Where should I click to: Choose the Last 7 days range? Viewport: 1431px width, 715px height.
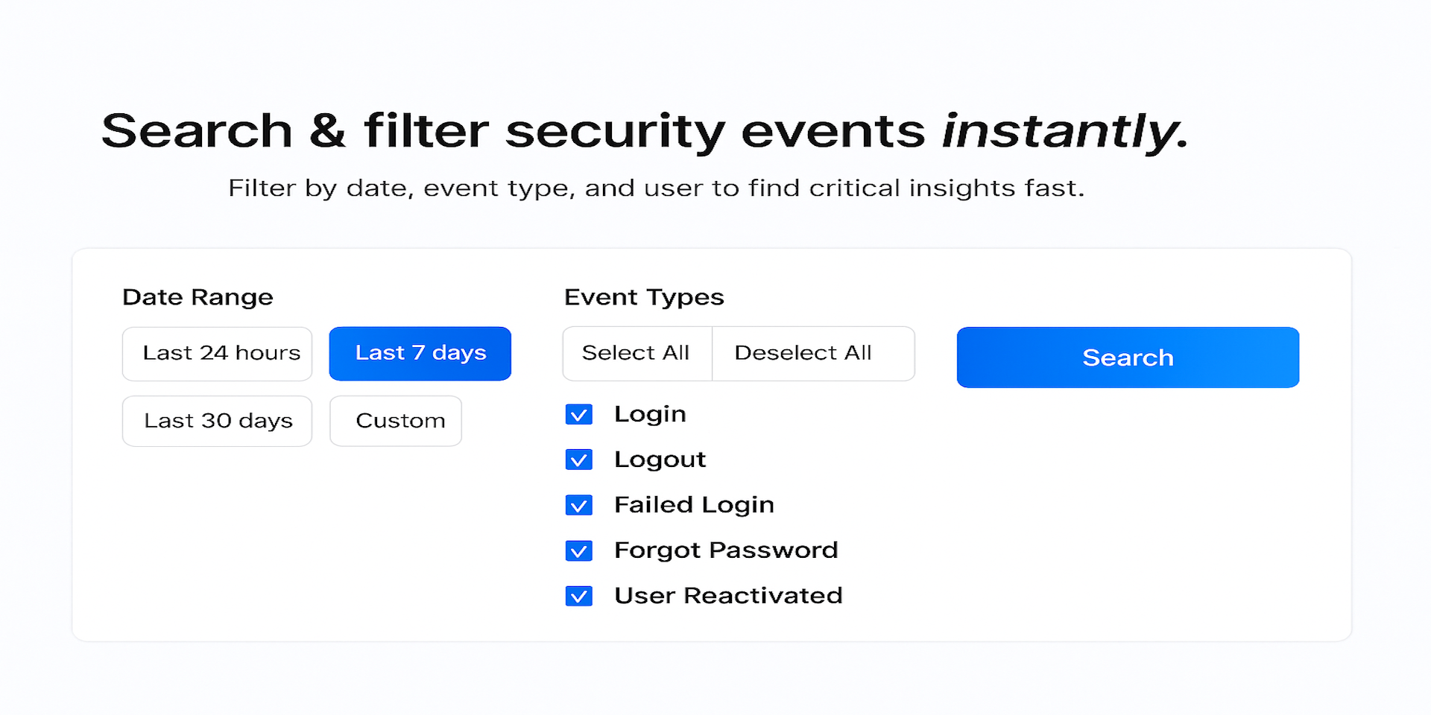coord(420,354)
